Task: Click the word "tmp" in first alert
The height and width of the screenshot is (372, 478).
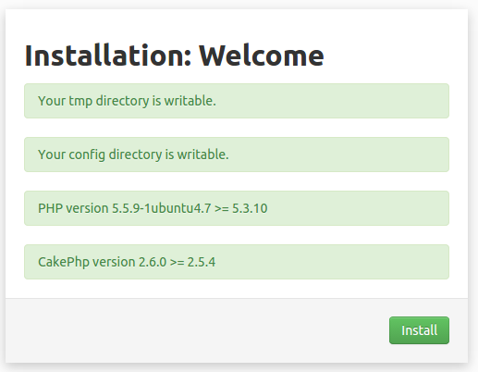Action: coord(80,102)
